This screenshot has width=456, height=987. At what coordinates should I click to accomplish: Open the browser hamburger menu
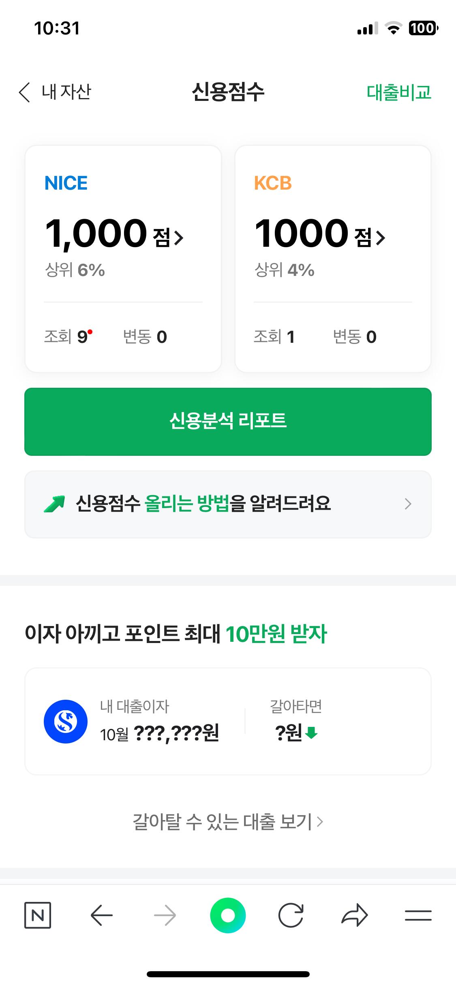[418, 915]
